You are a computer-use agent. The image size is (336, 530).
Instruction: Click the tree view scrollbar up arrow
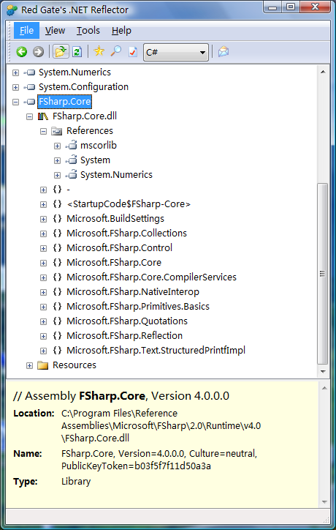323,72
